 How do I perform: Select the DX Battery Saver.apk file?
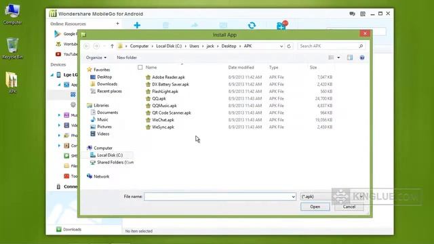170,84
